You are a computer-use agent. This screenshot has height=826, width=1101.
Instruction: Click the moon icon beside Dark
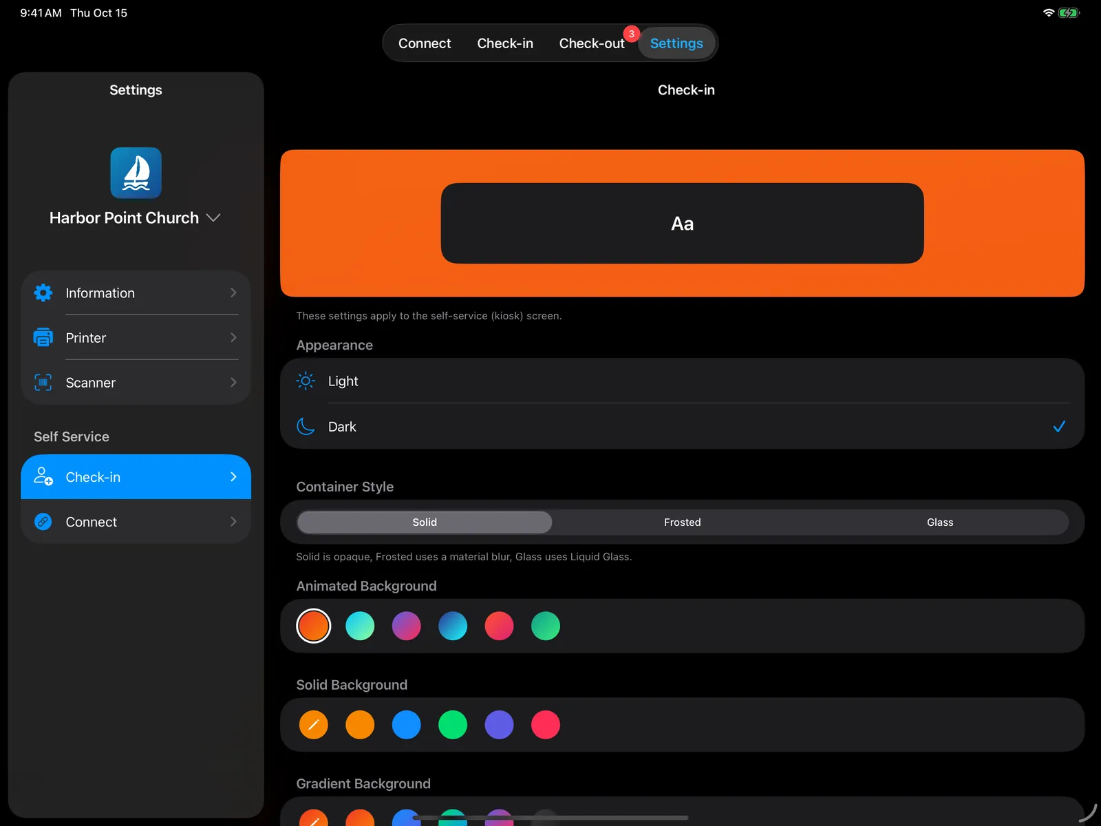[x=306, y=427]
